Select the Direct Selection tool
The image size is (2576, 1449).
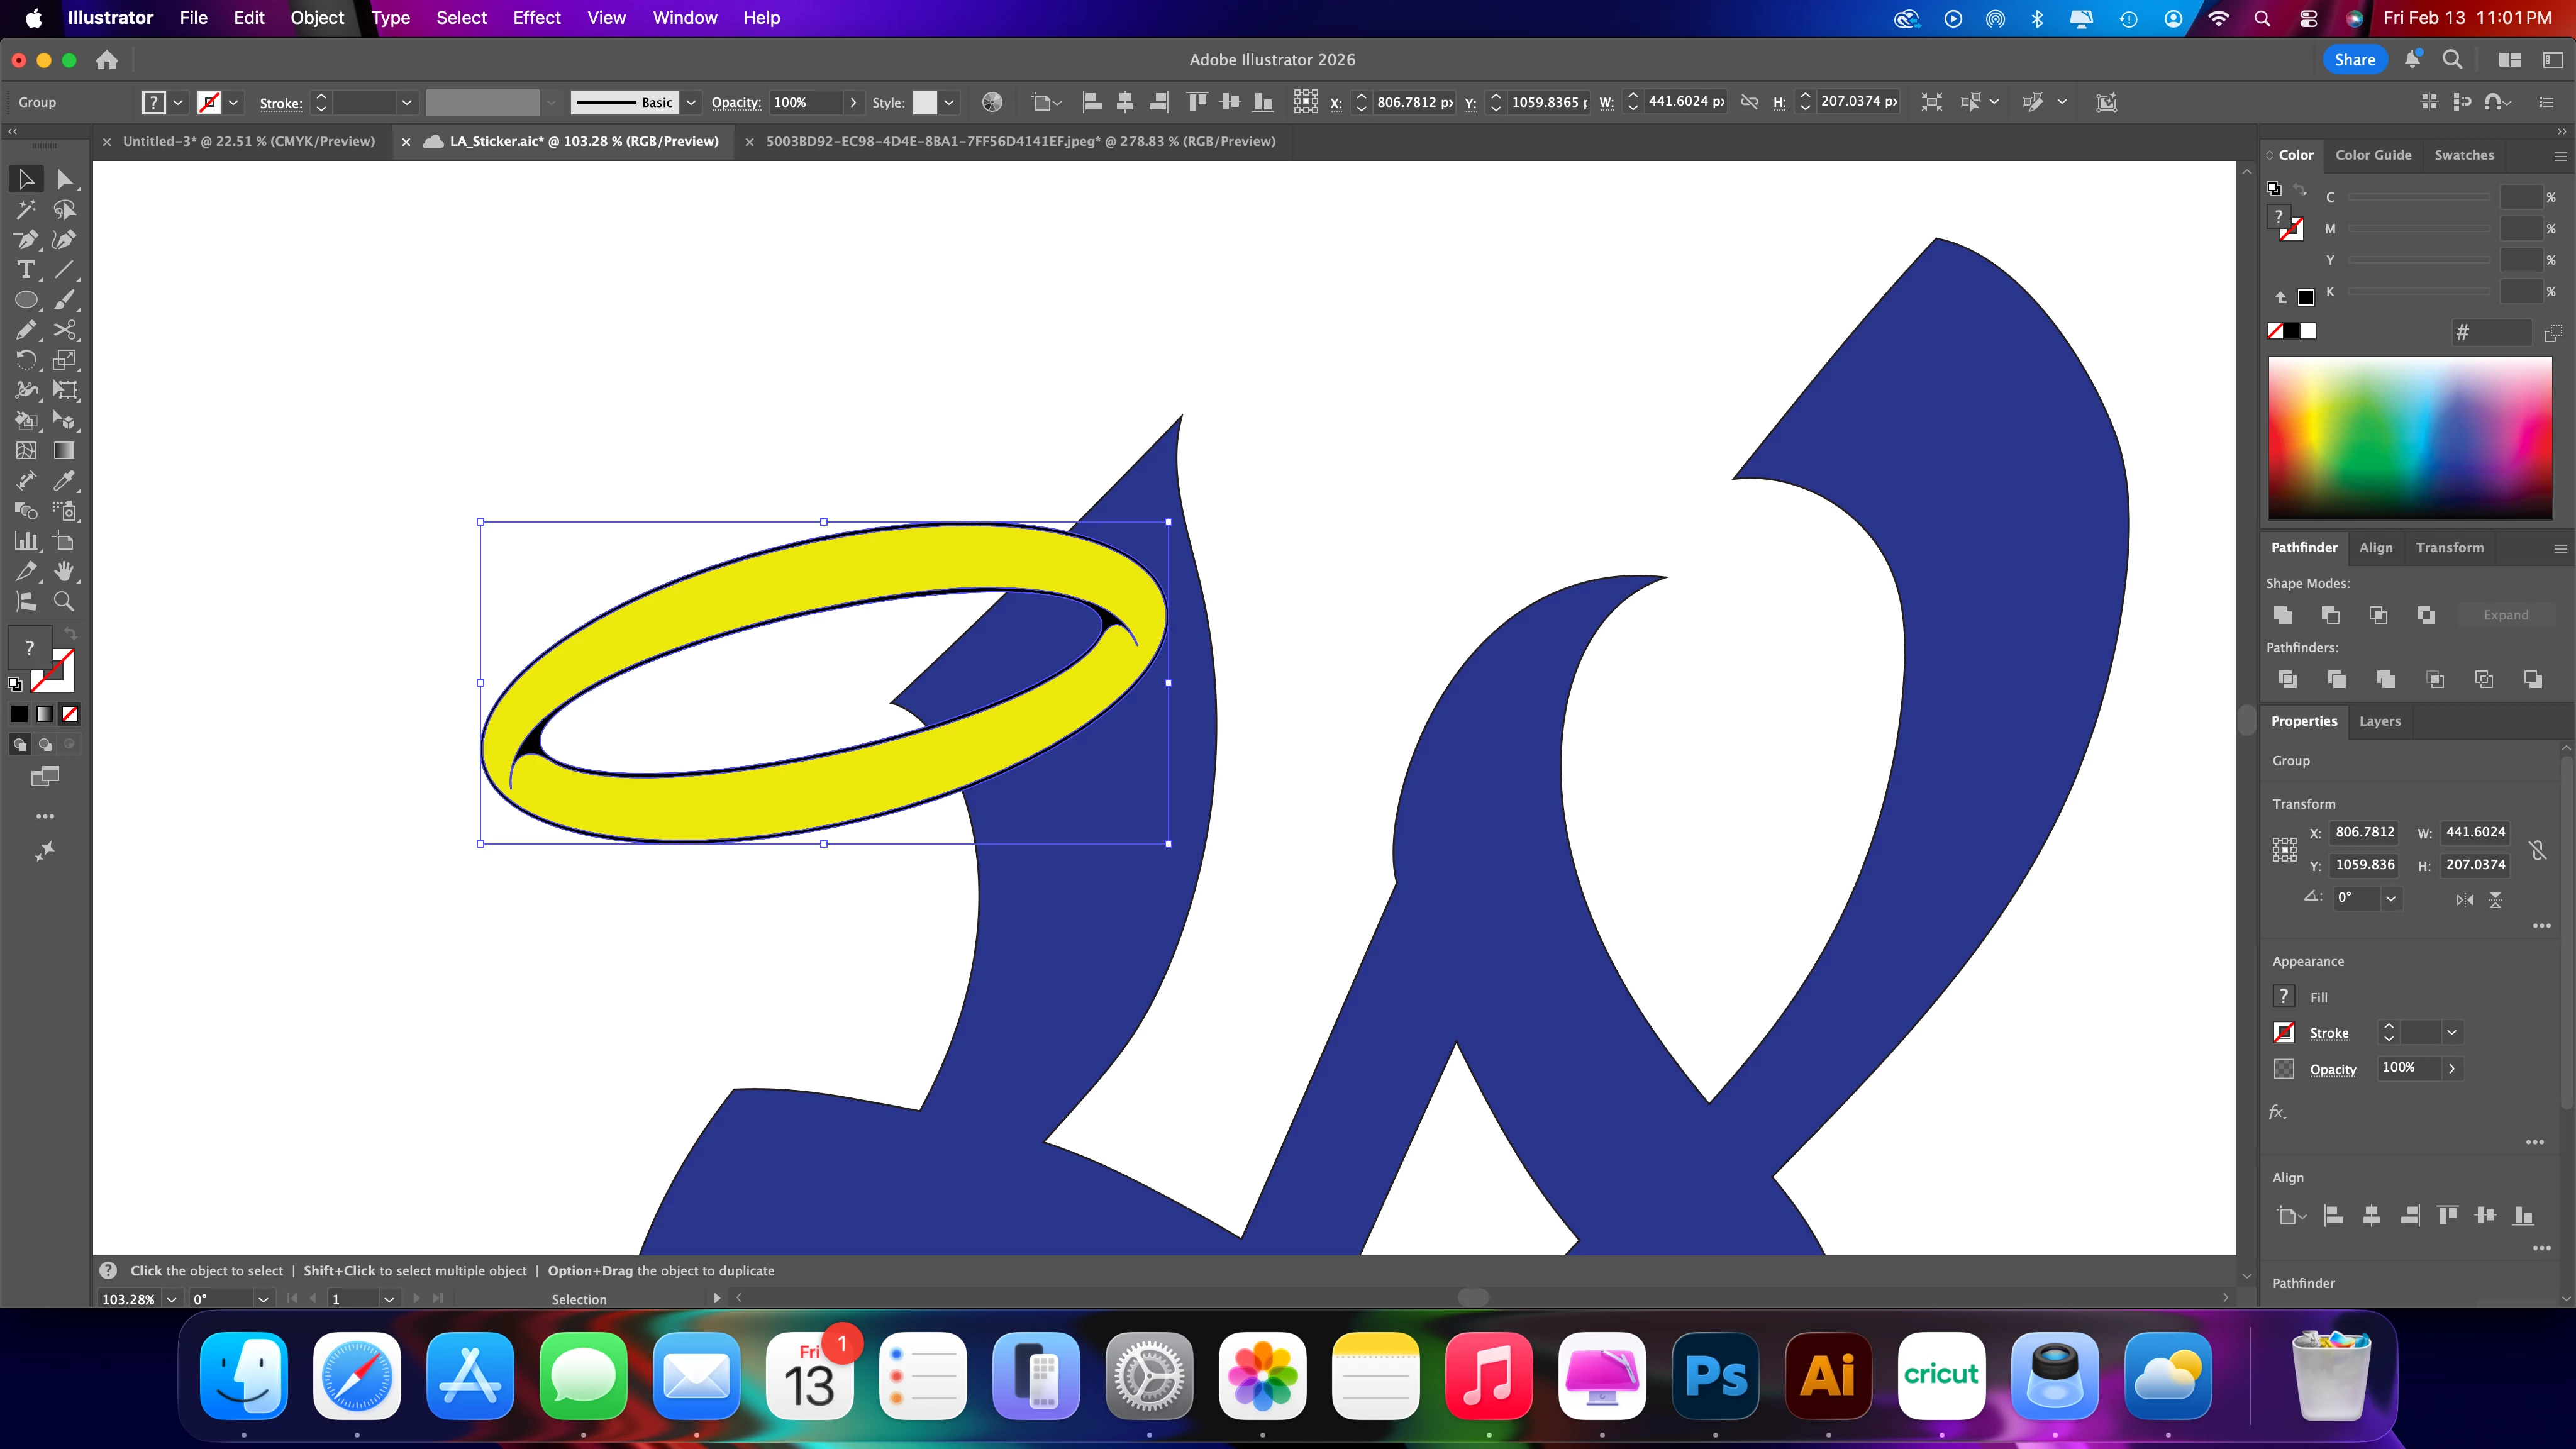click(x=64, y=179)
